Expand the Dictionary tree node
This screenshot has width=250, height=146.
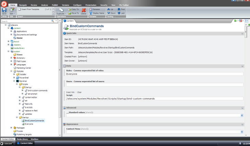(11, 58)
